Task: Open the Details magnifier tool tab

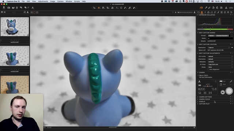Action: pos(215,12)
